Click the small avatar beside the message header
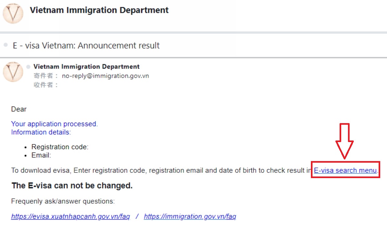 coord(13,72)
